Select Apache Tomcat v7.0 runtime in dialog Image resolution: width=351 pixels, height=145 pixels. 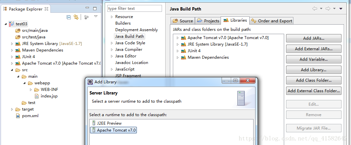pos(116,130)
